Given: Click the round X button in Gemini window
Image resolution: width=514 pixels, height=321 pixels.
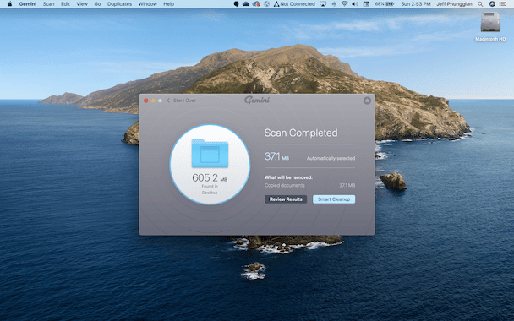Looking at the screenshot, I should tap(367, 101).
